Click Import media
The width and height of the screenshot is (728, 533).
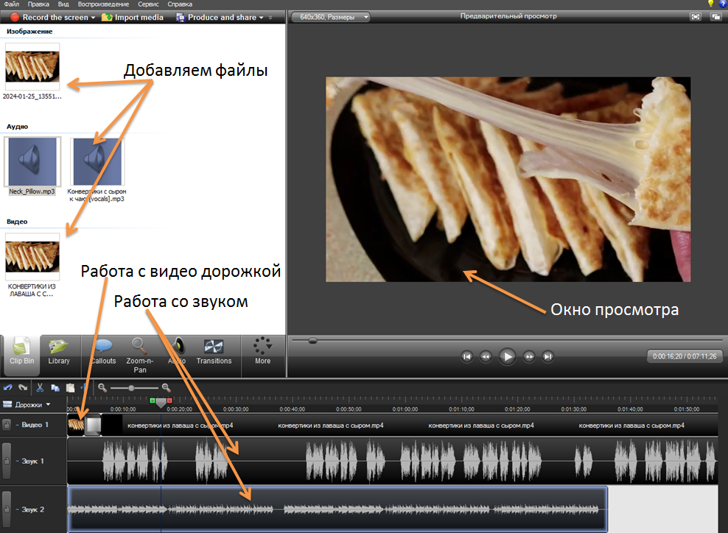tap(133, 17)
